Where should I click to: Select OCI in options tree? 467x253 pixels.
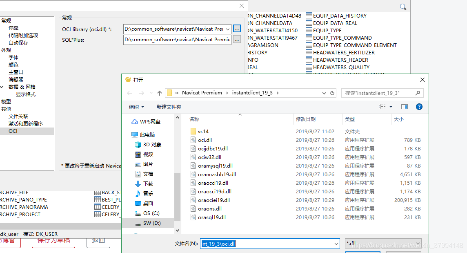tap(13, 131)
